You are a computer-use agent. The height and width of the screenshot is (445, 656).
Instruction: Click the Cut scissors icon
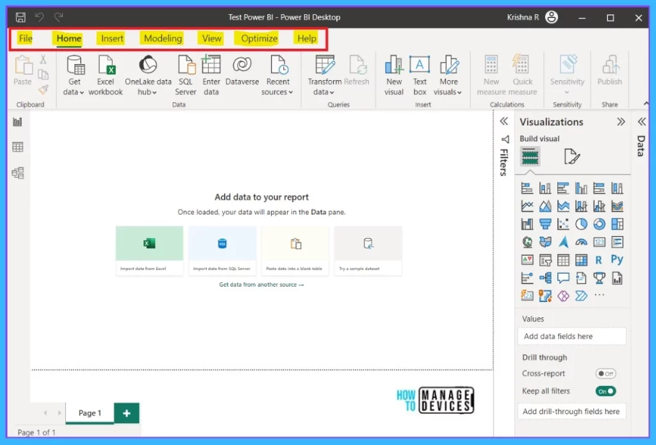(43, 60)
